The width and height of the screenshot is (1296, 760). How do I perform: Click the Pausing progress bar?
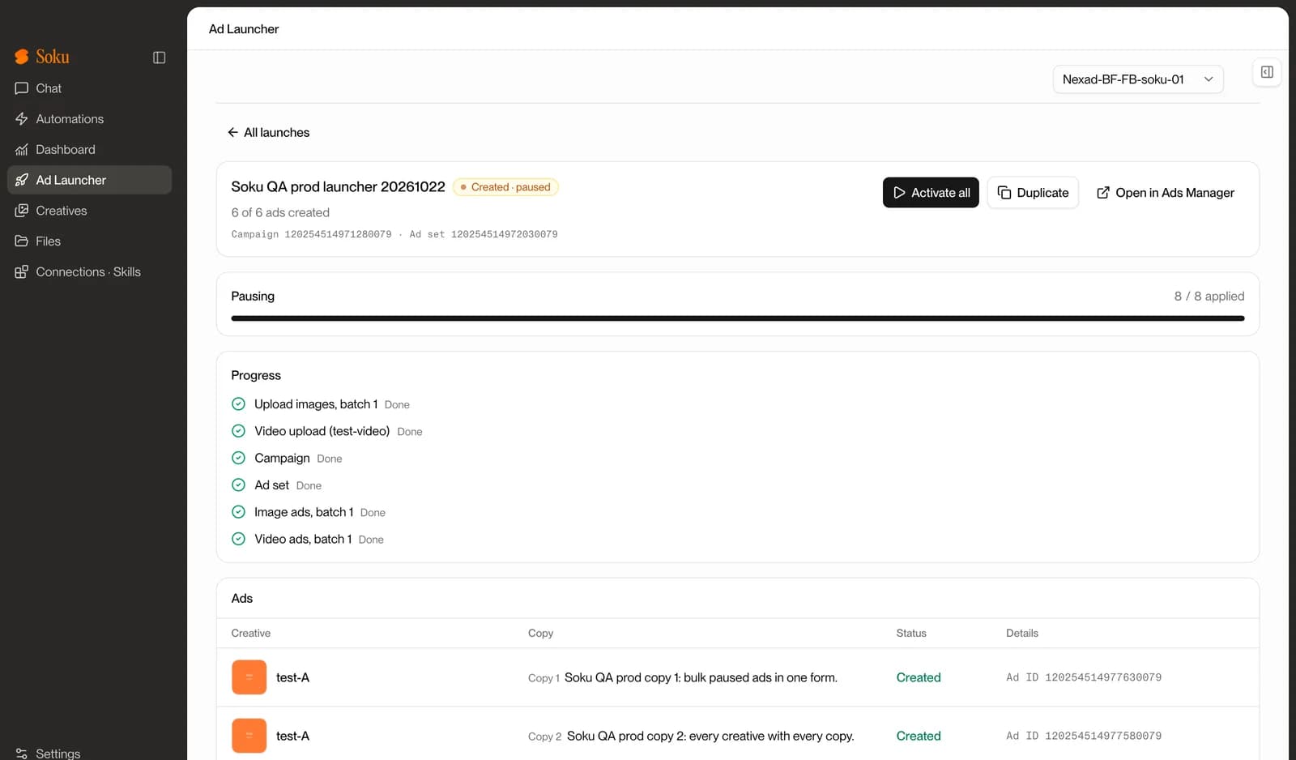point(737,318)
